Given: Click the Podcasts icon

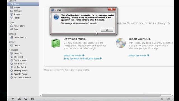Looking at the screenshot, I should pyautogui.click(x=11, y=14).
